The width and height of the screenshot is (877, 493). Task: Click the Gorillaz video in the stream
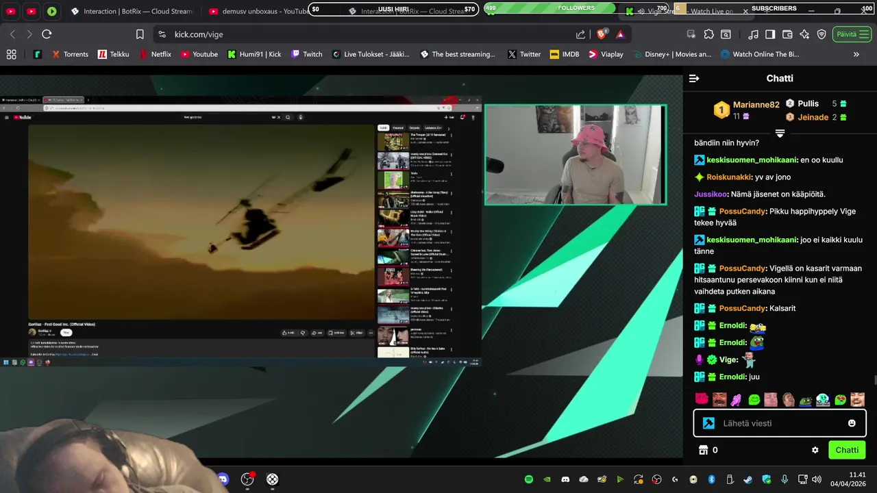pyautogui.click(x=201, y=223)
